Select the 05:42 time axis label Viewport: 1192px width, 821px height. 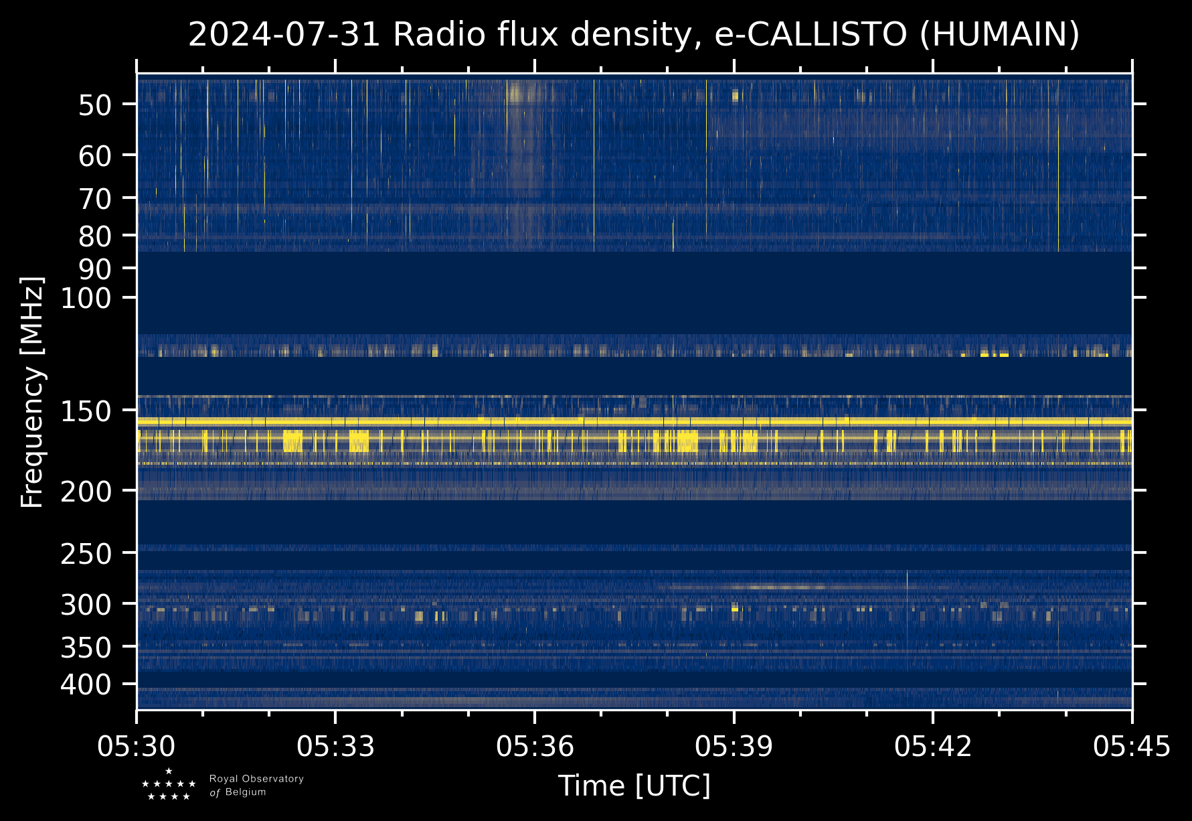pyautogui.click(x=933, y=746)
